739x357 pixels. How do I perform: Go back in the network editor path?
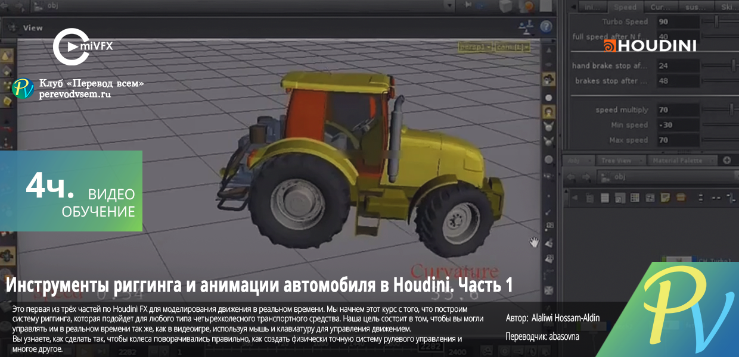572,177
